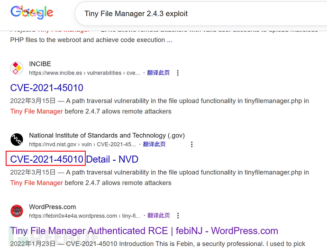This screenshot has width=327, height=249.
Task: Open more options for INCIBE result
Action: [178, 73]
